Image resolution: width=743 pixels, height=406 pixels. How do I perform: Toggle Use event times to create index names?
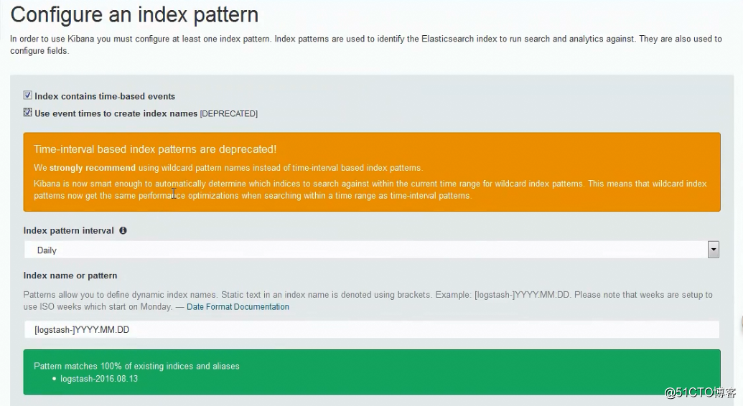(28, 113)
